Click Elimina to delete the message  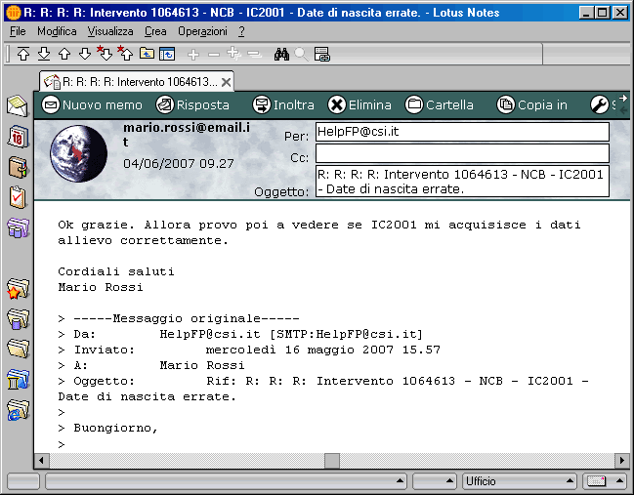pyautogui.click(x=359, y=105)
